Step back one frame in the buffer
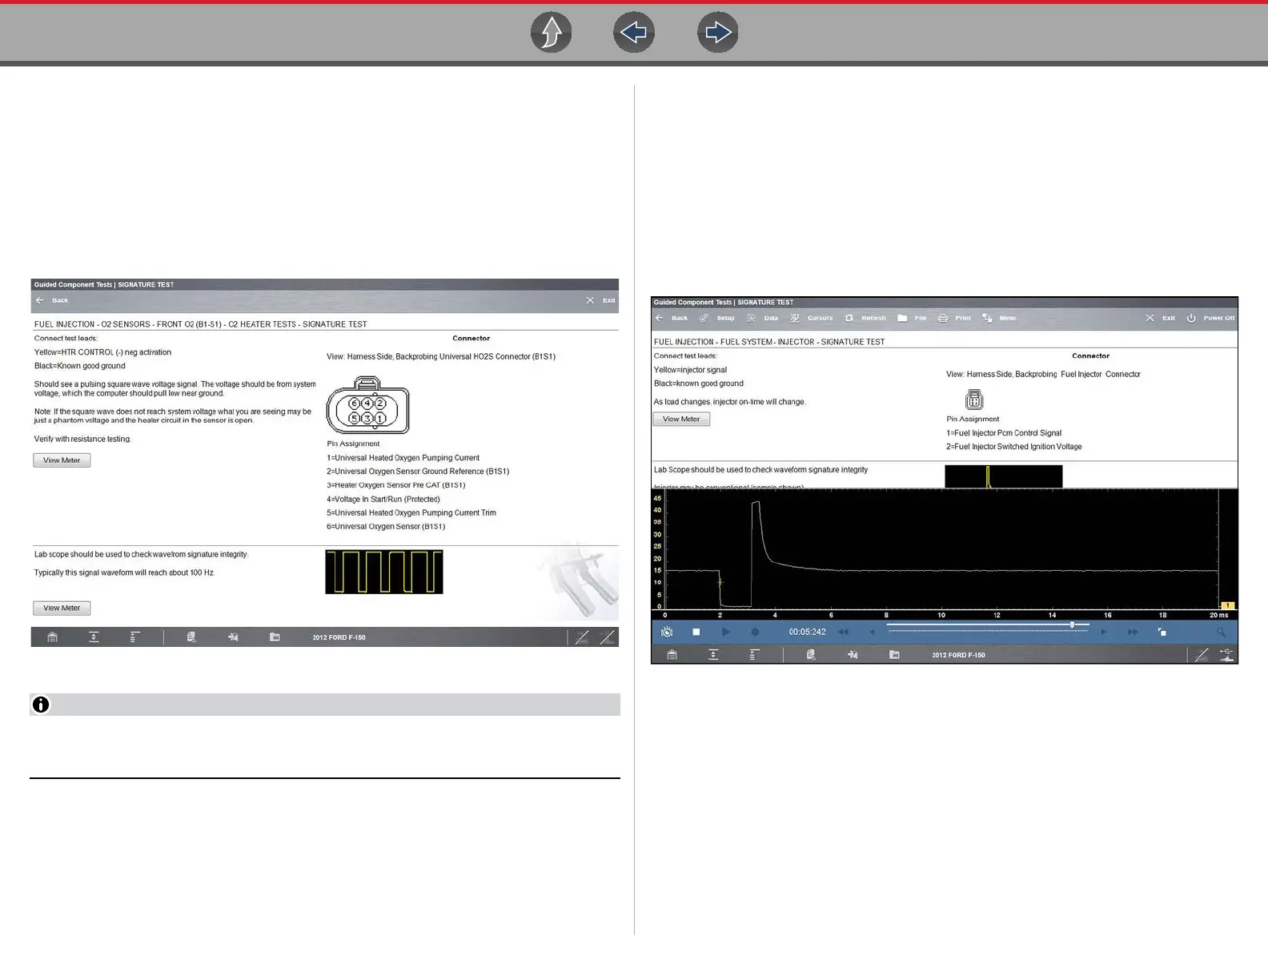This screenshot has height=980, width=1268. pos(873,632)
